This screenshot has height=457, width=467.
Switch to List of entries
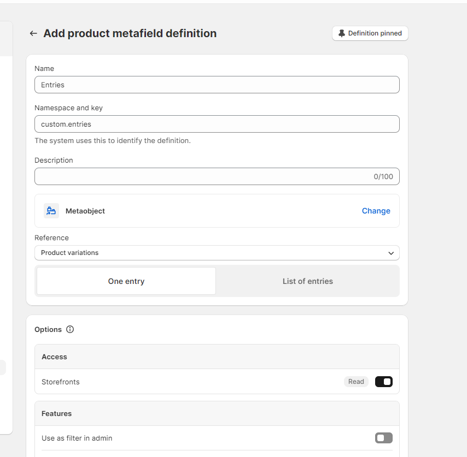click(307, 281)
